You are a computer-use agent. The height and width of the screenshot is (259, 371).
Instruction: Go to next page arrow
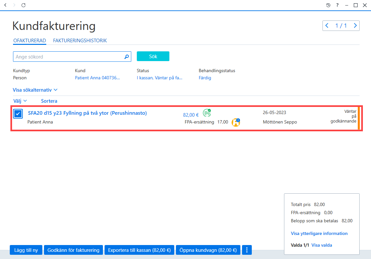point(355,25)
